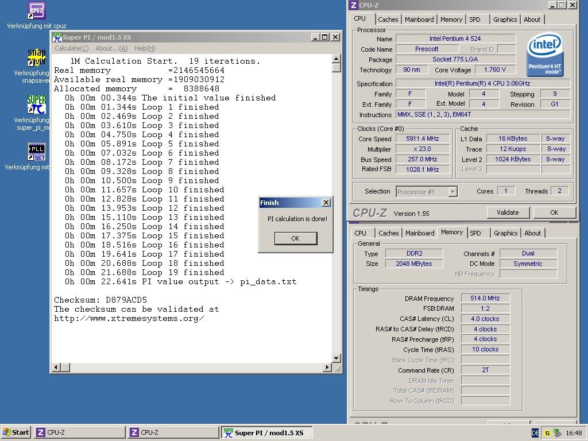Maximize the Super PI window
The width and height of the screenshot is (588, 441).
pyautogui.click(x=325, y=37)
